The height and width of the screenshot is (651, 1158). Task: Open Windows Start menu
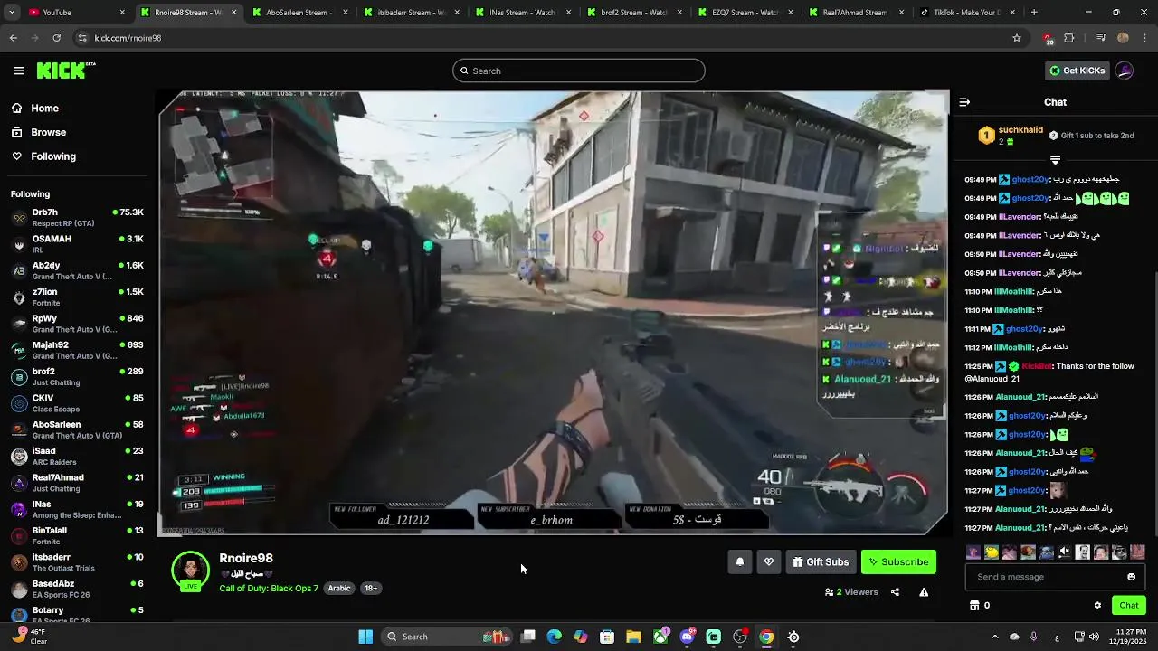(x=365, y=637)
